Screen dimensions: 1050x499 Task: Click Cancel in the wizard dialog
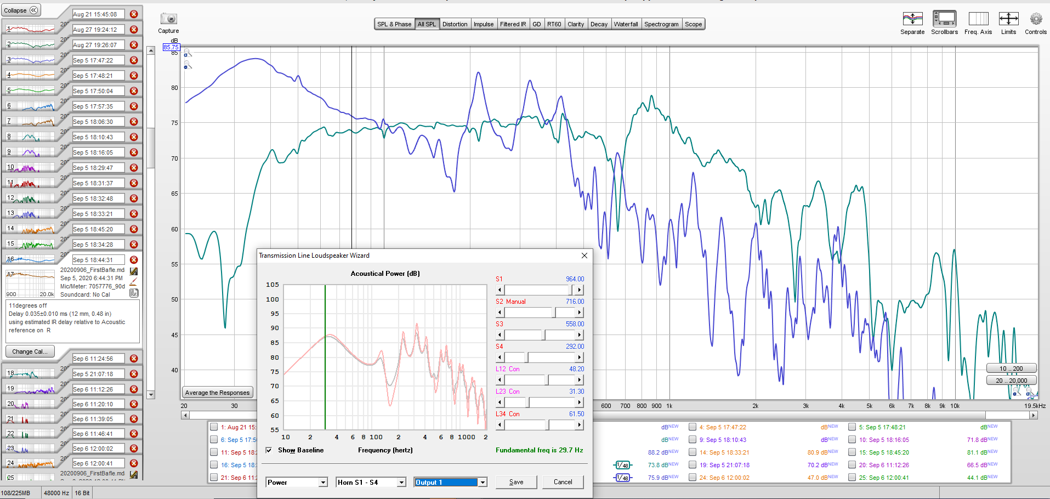click(x=563, y=482)
